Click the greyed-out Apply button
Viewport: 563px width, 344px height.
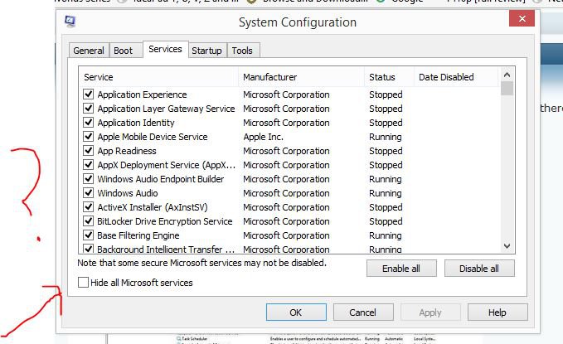tap(430, 312)
